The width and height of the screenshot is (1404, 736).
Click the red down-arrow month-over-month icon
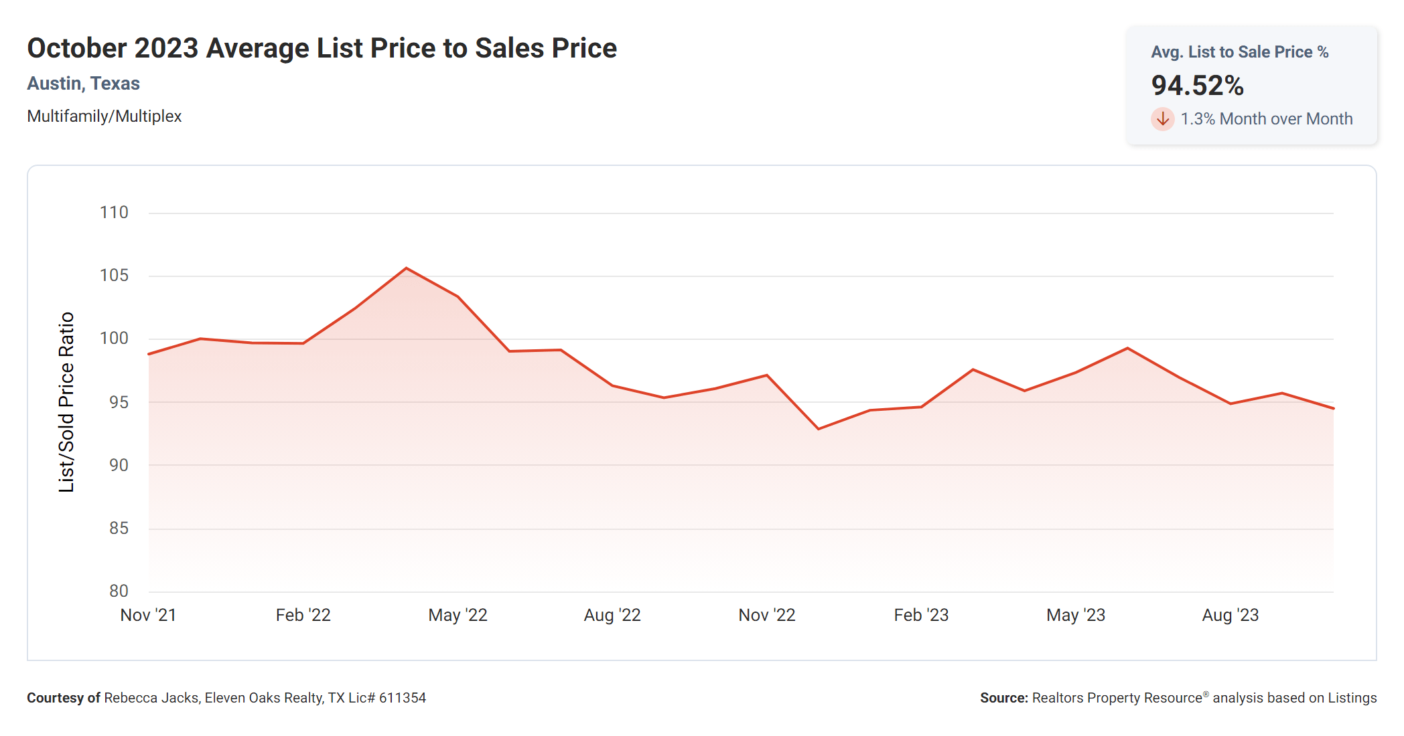coord(1162,119)
